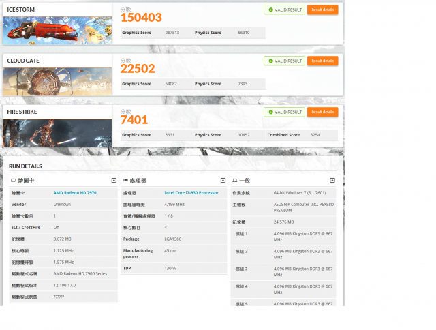Open Result details for Cloud Gate
The width and height of the screenshot is (436, 330).
pos(322,61)
